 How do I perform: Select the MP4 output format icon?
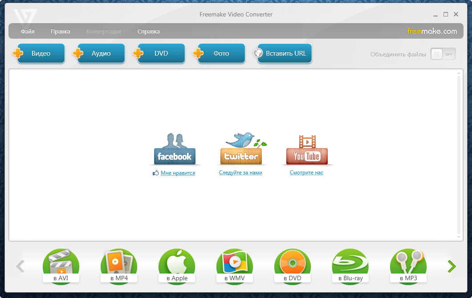(118, 266)
